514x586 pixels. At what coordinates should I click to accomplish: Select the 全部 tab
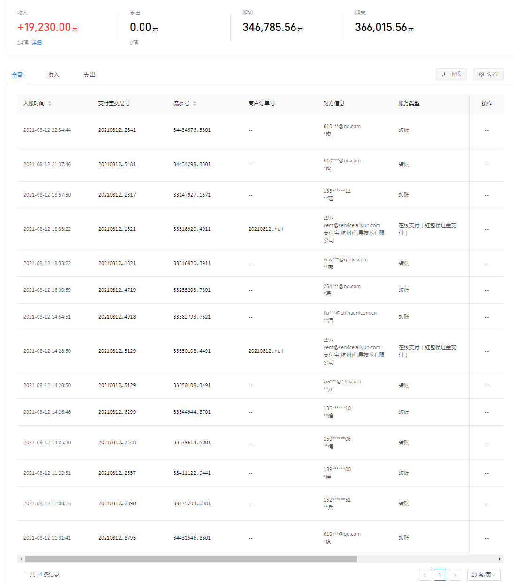click(x=18, y=75)
